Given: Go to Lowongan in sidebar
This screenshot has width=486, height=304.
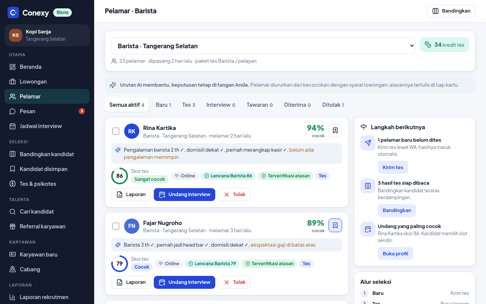Looking at the screenshot, I should (x=47, y=82).
